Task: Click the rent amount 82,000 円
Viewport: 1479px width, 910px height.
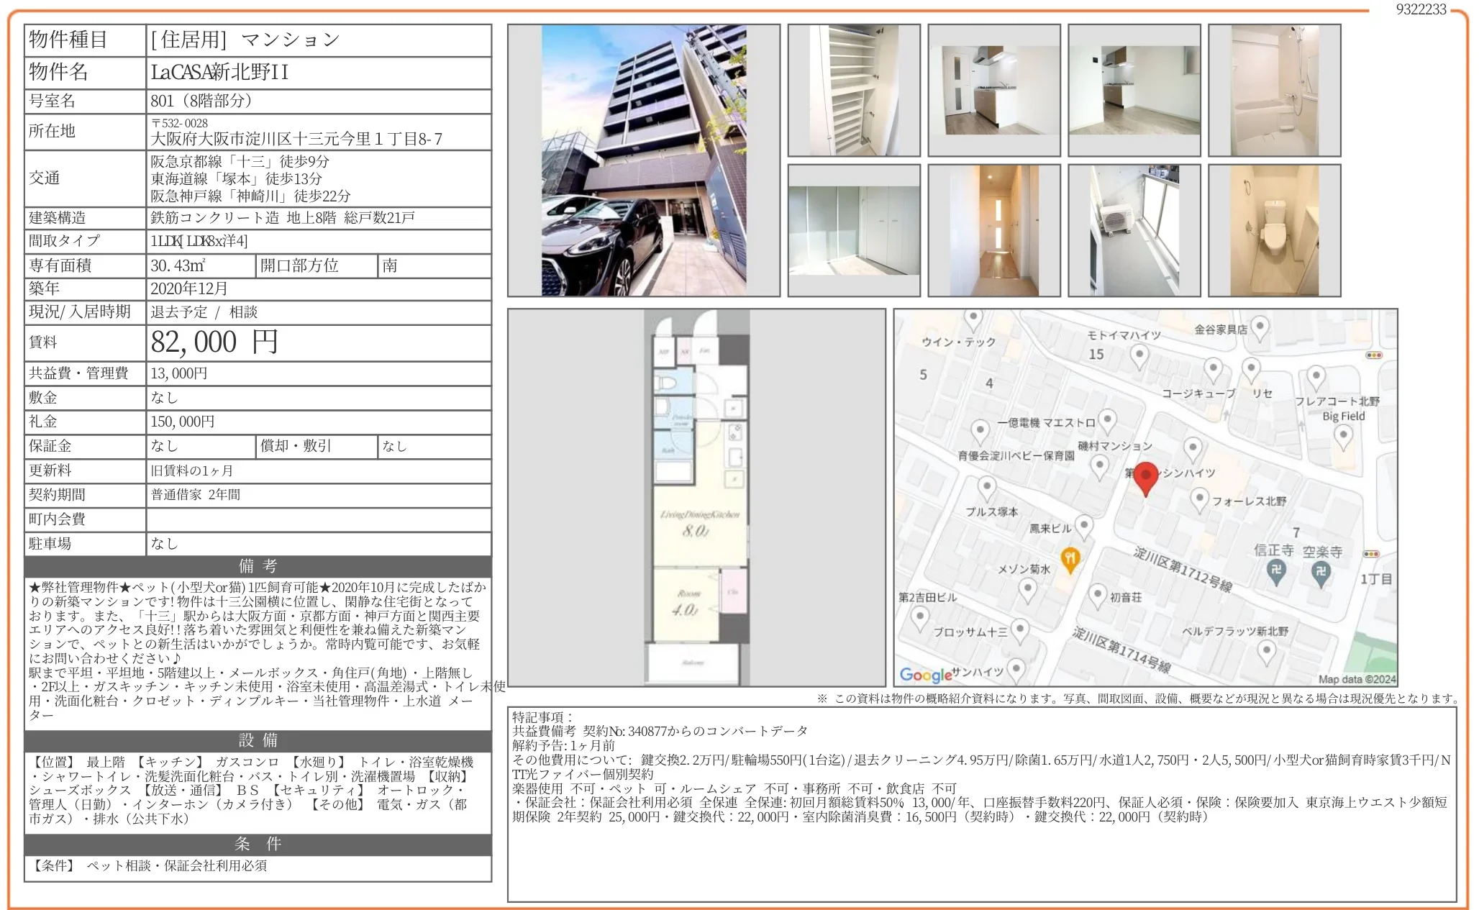Action: pos(214,342)
